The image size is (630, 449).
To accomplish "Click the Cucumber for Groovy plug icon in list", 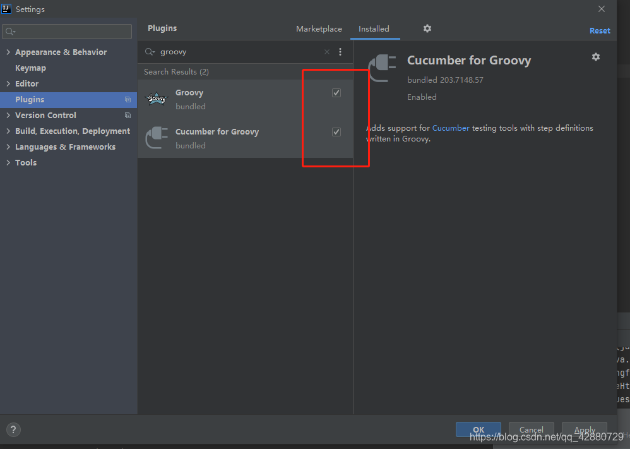I will tap(157, 138).
